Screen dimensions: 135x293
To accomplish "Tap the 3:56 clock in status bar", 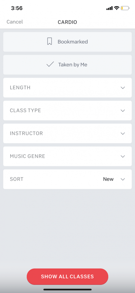I will tap(17, 8).
